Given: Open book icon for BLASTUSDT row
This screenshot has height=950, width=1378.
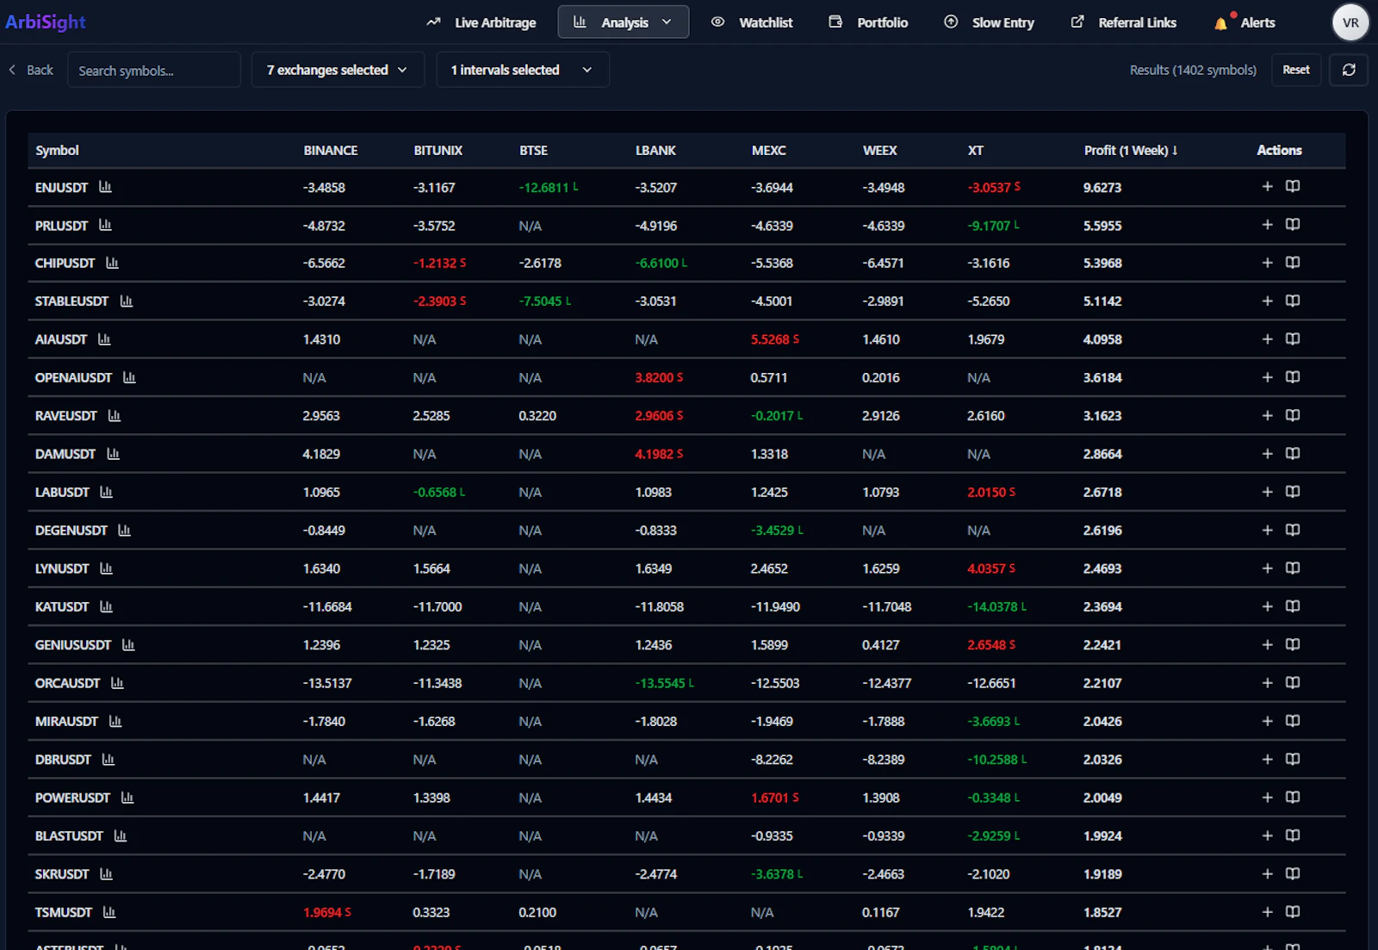Looking at the screenshot, I should (1293, 835).
